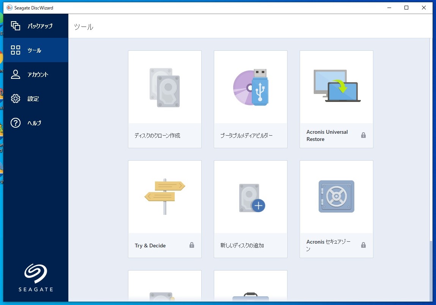Minimize the Seagate DiscWizard window
The height and width of the screenshot is (305, 436).
pyautogui.click(x=389, y=8)
